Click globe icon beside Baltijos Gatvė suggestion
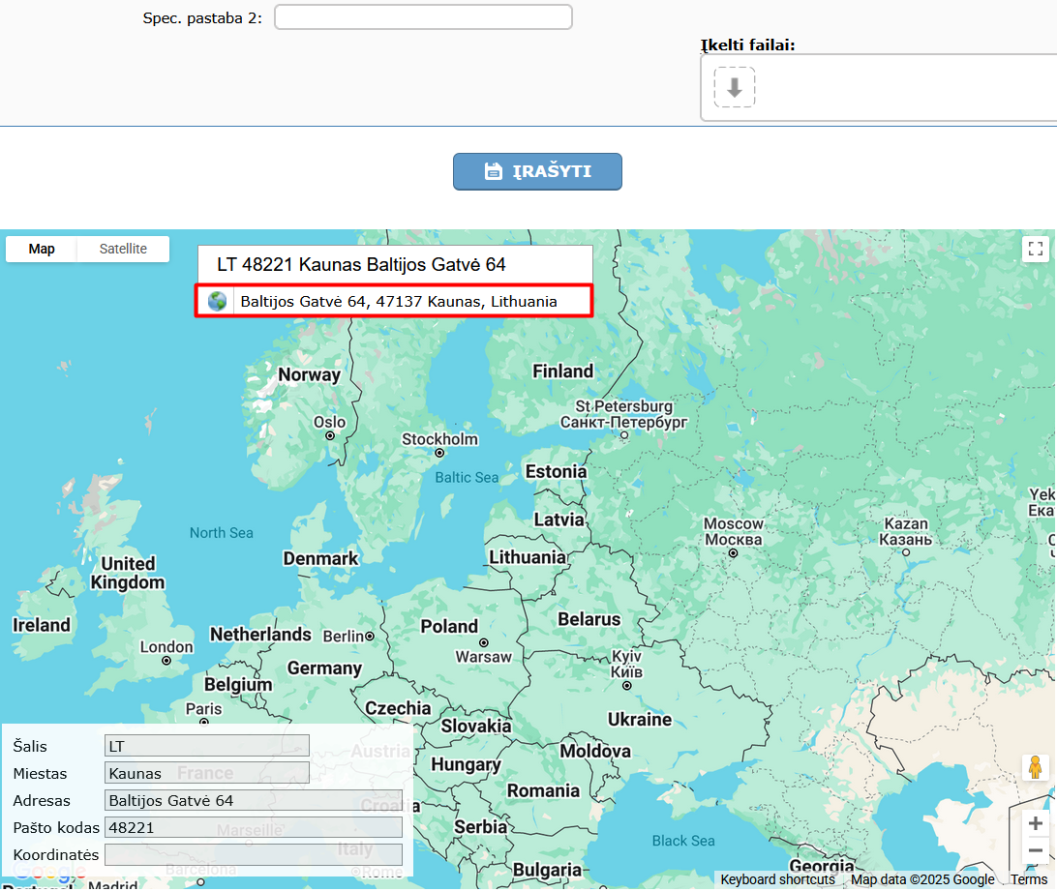 click(x=217, y=301)
